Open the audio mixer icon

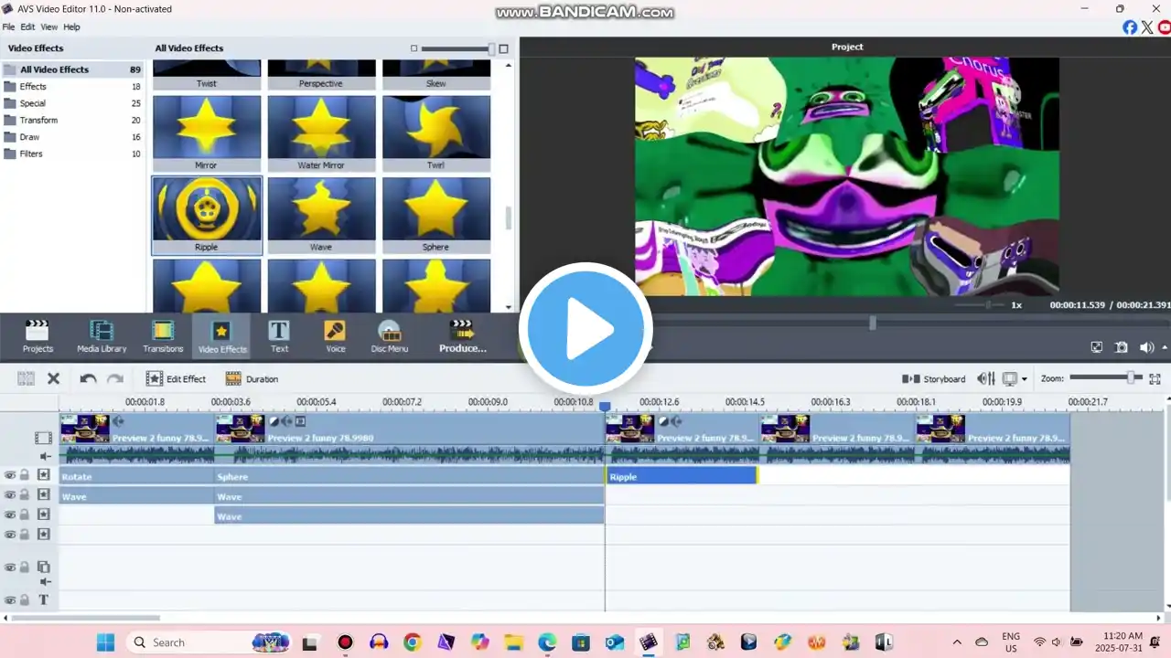click(x=985, y=378)
